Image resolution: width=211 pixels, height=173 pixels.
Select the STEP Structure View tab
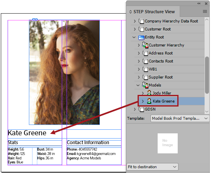click(152, 12)
